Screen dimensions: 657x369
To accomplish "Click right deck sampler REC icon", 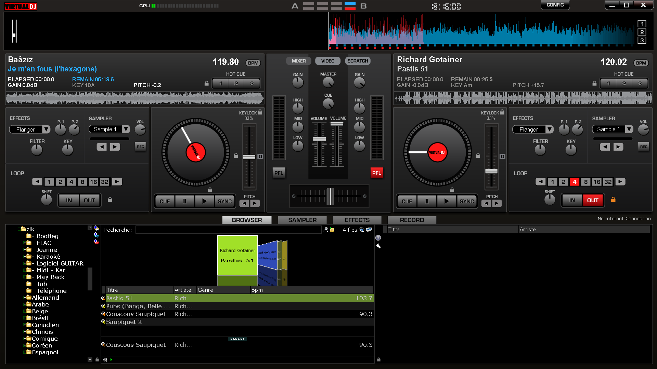I will tap(644, 147).
